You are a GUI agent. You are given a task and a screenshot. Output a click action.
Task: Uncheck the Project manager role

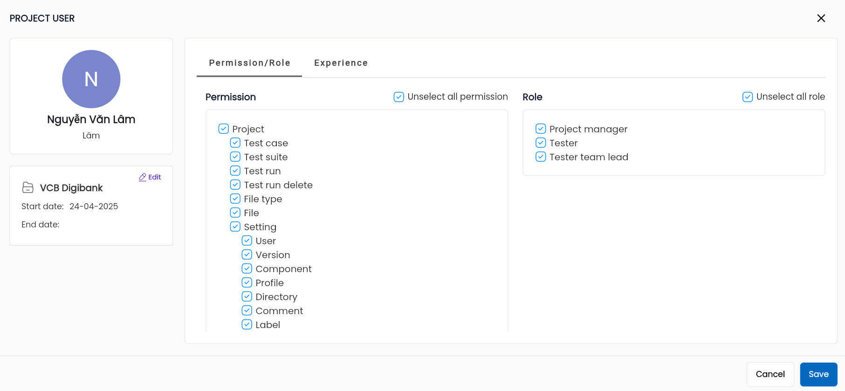(x=541, y=129)
